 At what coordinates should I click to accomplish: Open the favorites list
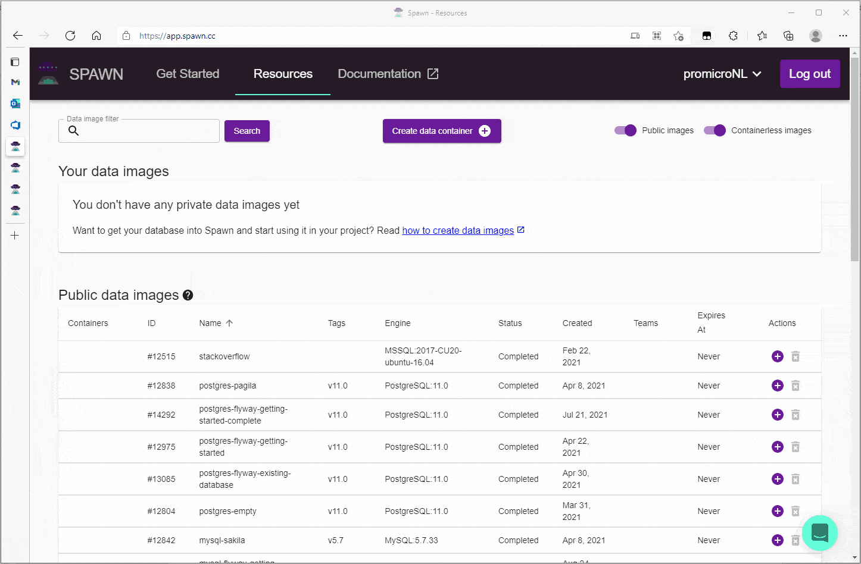click(x=762, y=36)
